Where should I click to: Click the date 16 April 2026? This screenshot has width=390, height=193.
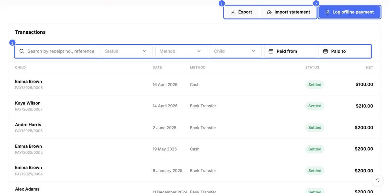click(165, 85)
